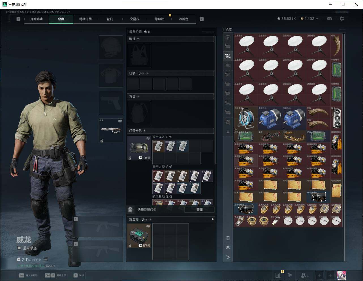The height and width of the screenshot is (281, 363).
Task: Click the flag icon in bottom bar
Action: click(290, 275)
